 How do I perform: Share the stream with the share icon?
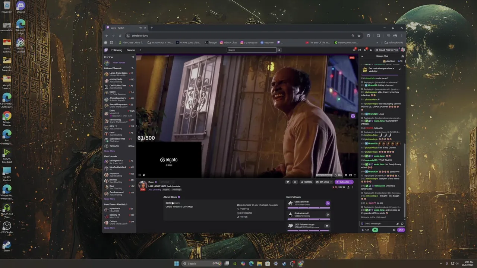348,187
